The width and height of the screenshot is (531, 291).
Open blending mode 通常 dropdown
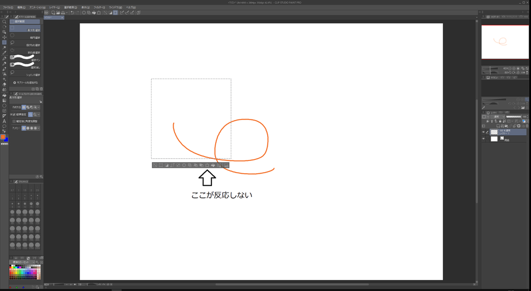[498, 117]
